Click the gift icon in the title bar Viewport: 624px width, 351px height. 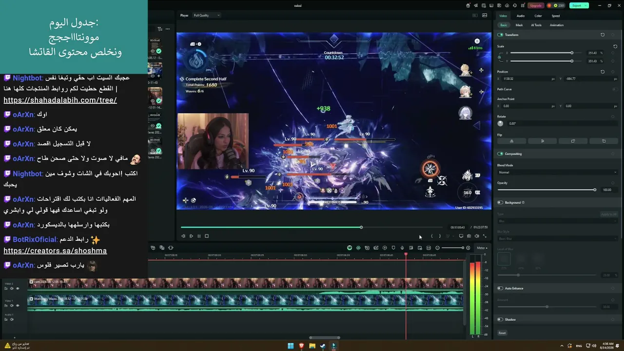(468, 5)
